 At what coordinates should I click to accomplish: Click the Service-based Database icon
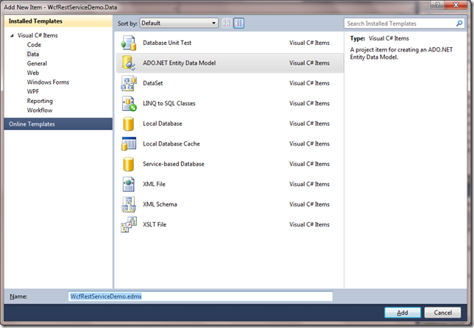coord(129,164)
